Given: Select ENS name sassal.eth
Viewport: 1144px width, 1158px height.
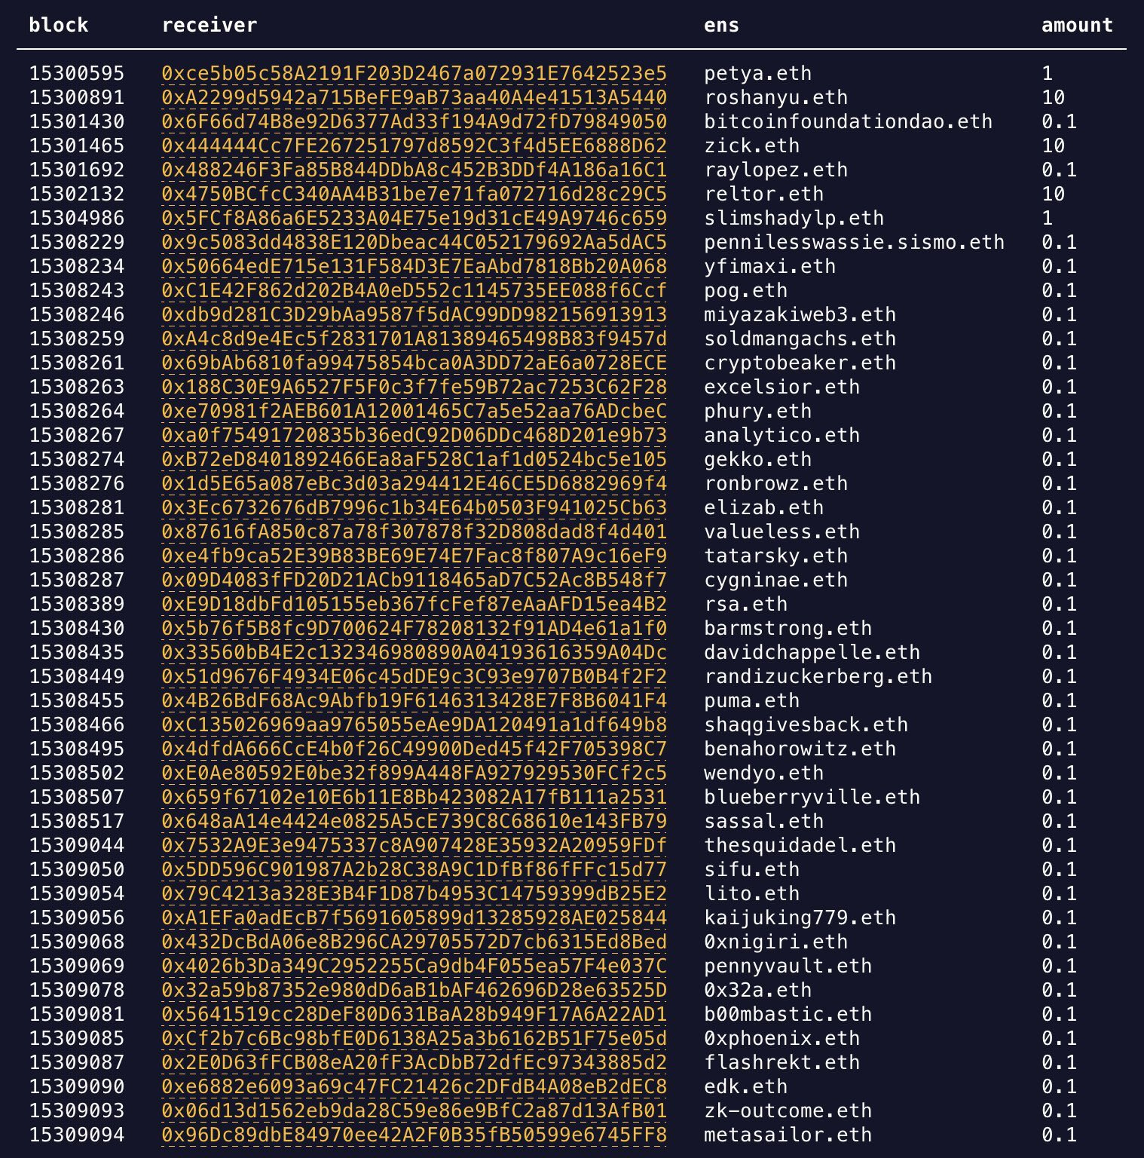Looking at the screenshot, I should tap(764, 821).
